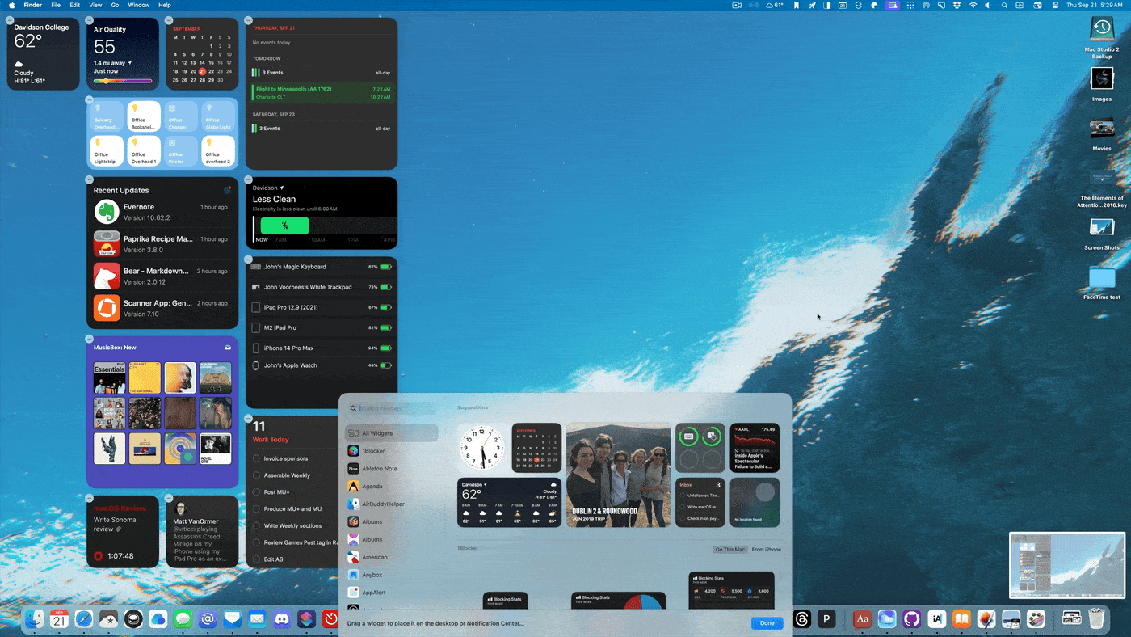Screen dimensions: 1131x637
Task: Add the batteries ring widget suggestion
Action: click(x=700, y=448)
